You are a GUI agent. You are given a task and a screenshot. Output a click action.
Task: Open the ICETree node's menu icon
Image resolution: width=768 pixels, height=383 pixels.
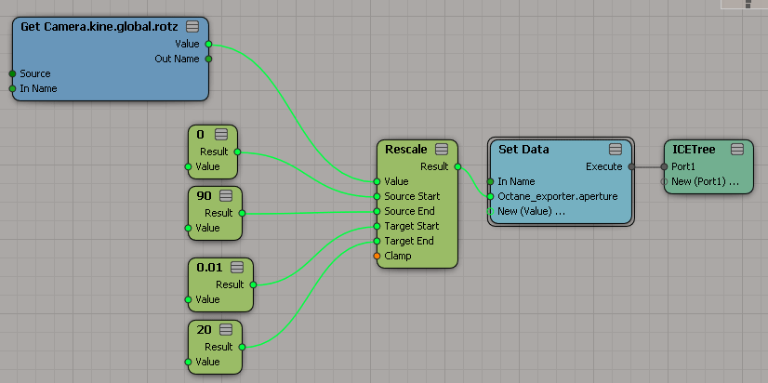[x=737, y=150]
